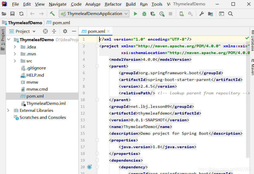Open the View menu
254x174 pixels.
(x=40, y=4)
